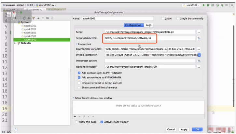Viewport: 236px width, 134px height.
Task: Enable Emulate terminal in output console
Action: click(x=79, y=83)
